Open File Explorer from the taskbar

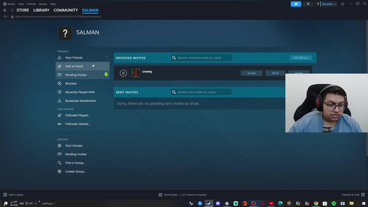[x=351, y=204]
